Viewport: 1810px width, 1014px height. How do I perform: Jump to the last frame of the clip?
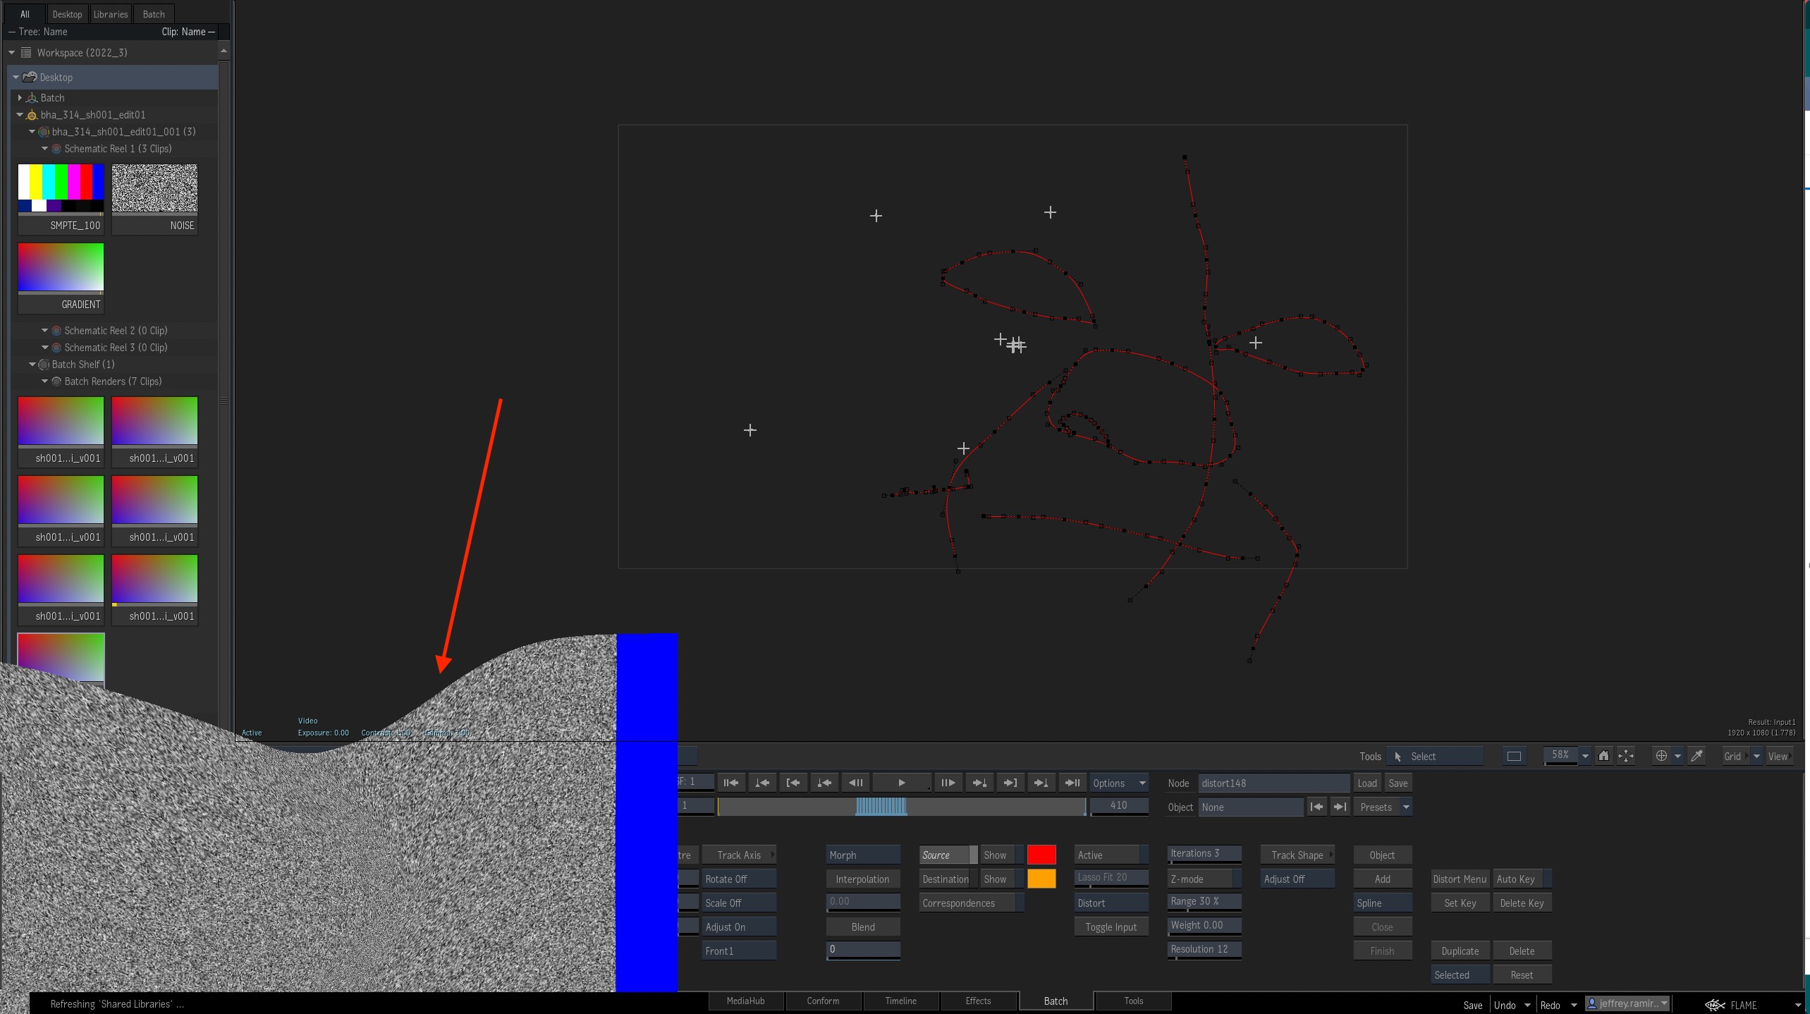coord(1072,783)
